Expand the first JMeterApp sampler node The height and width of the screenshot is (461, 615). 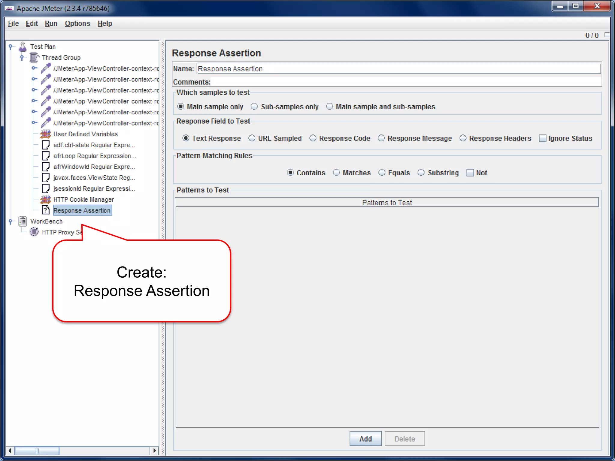34,68
